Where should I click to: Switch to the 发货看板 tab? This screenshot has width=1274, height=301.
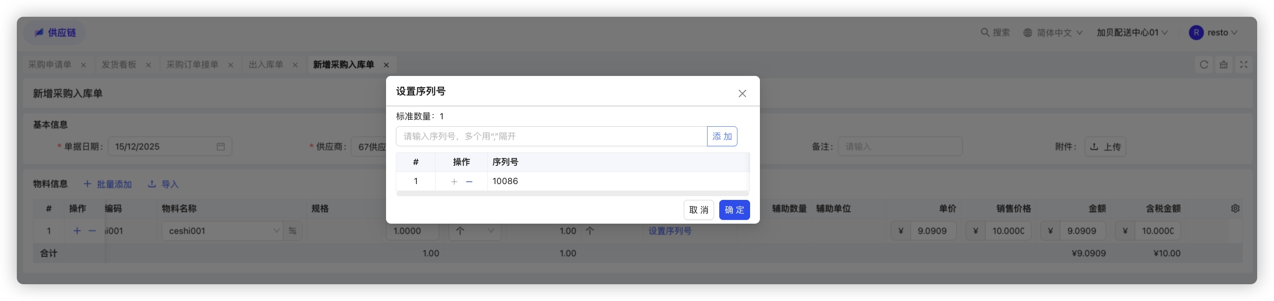pyautogui.click(x=119, y=65)
